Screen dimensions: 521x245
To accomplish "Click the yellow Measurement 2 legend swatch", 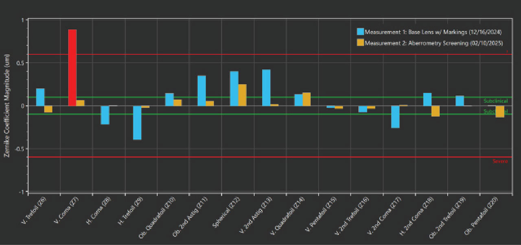I will point(360,42).
